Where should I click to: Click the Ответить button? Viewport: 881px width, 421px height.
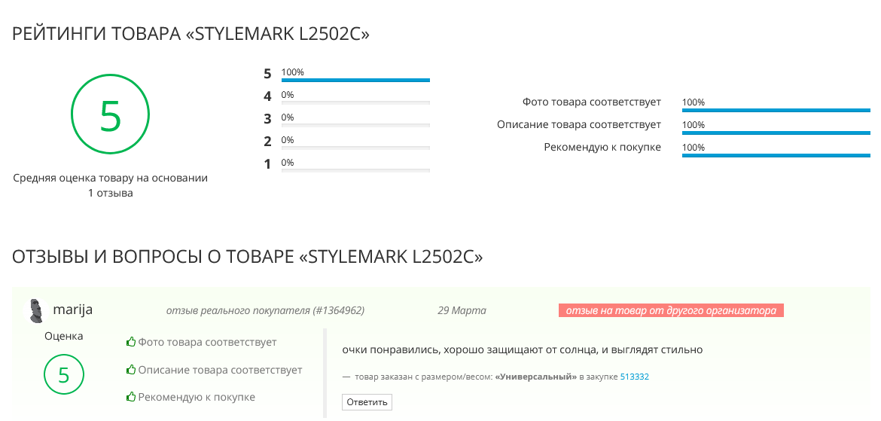367,402
